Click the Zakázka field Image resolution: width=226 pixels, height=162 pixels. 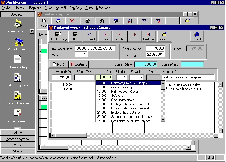[136, 77]
